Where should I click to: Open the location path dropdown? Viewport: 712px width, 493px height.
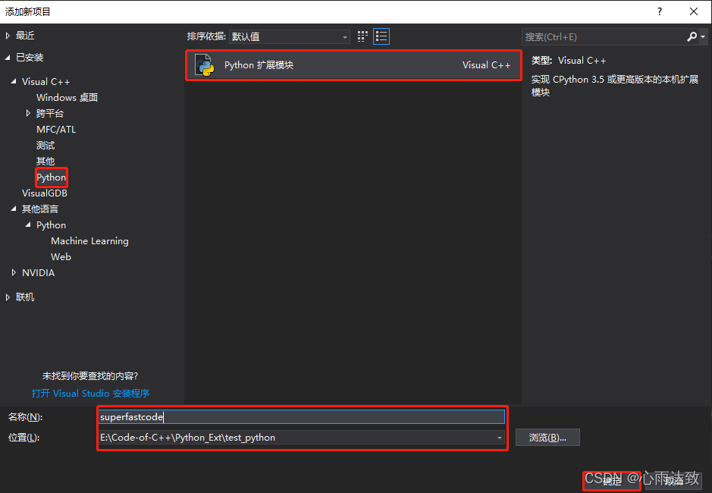(500, 438)
